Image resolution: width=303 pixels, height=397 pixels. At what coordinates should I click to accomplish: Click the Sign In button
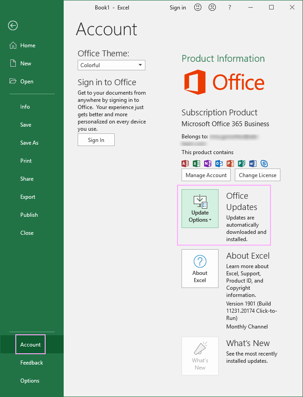[x=96, y=140]
